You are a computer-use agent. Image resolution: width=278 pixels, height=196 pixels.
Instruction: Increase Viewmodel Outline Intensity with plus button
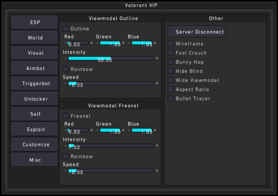click(x=157, y=58)
